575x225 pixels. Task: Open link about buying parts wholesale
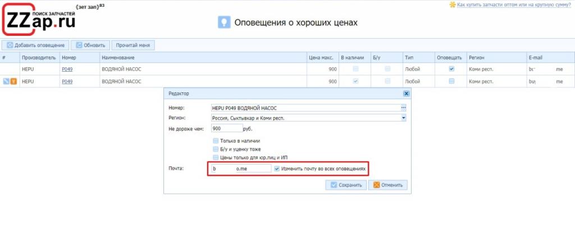coord(514,4)
